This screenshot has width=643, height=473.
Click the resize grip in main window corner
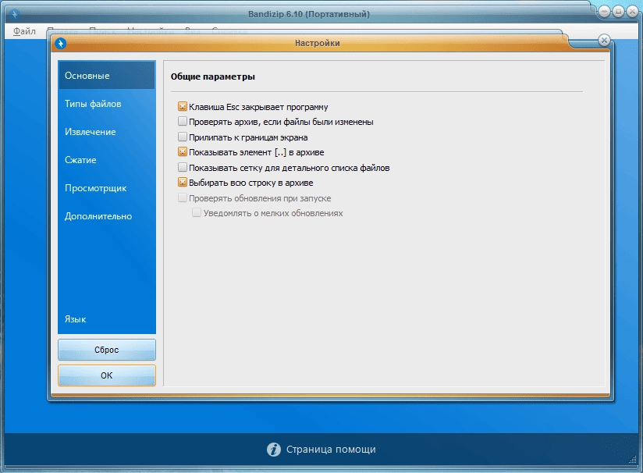pos(632,461)
